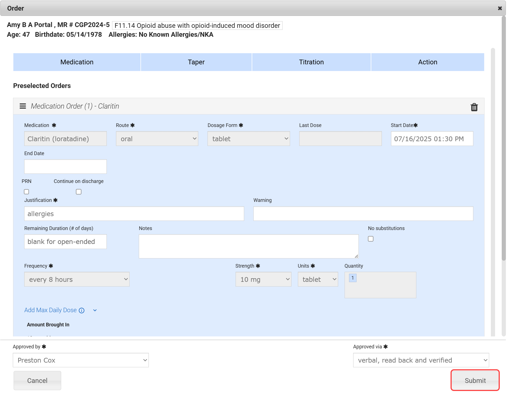The image size is (507, 396).
Task: Expand the Add Max Daily Dose chevron
Action: coord(95,310)
